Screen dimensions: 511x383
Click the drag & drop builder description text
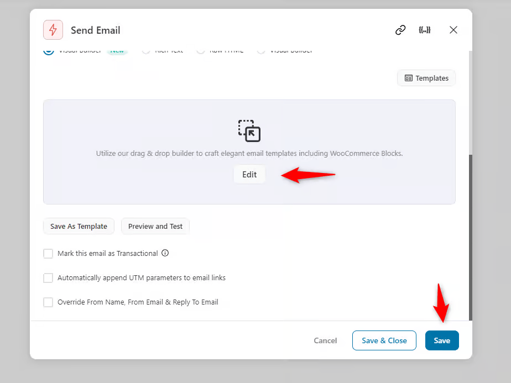249,154
